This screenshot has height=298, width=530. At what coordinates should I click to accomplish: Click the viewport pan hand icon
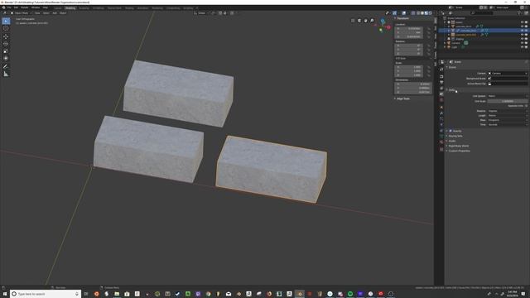pos(366,21)
